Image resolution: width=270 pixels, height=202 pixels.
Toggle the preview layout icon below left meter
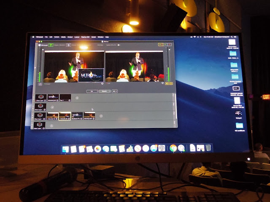[x=40, y=84]
